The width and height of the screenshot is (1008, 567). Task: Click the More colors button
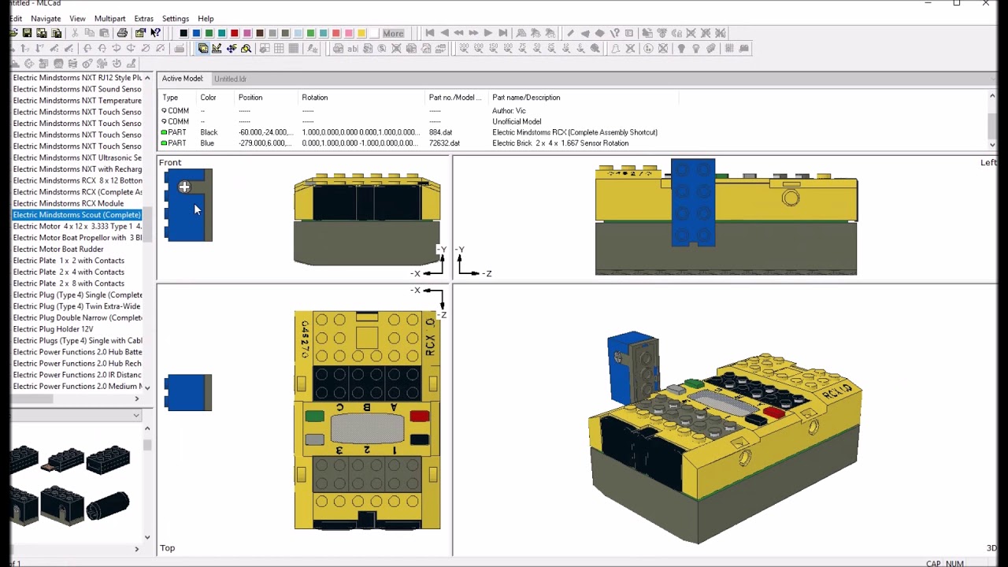pos(394,32)
